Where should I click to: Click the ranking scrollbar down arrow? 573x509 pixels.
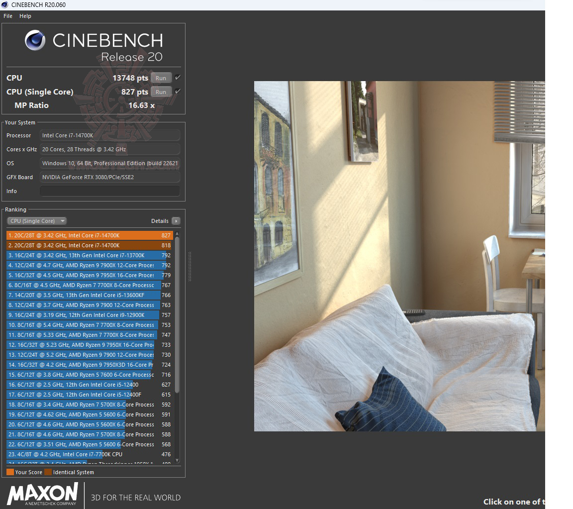[x=177, y=460]
